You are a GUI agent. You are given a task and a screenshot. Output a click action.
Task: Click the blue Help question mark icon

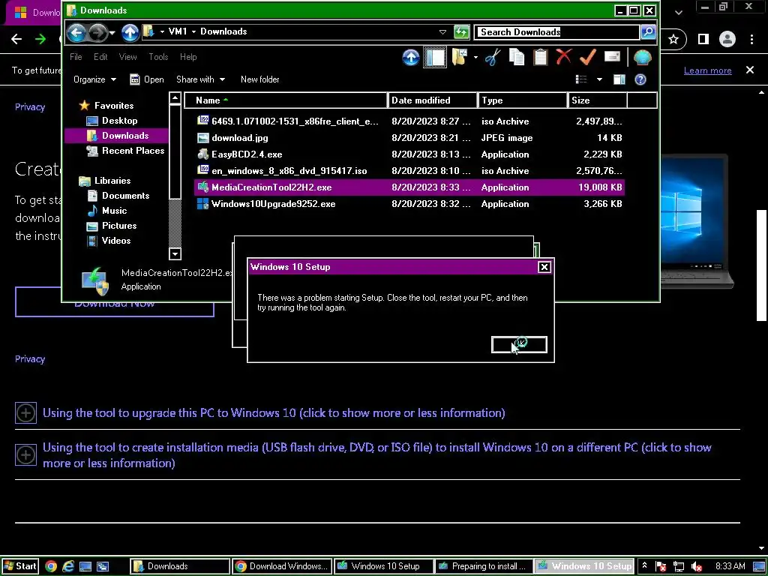click(640, 79)
